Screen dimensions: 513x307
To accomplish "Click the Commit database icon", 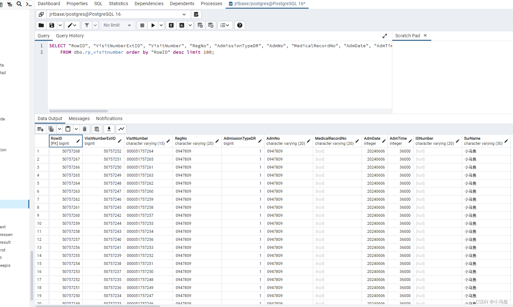I will click(200, 25).
